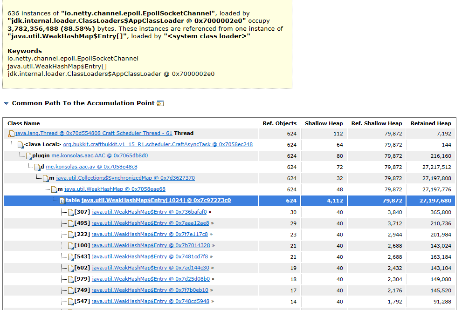The width and height of the screenshot is (462, 310).
Task: Click the object icon of entry [222]
Action: (x=71, y=235)
